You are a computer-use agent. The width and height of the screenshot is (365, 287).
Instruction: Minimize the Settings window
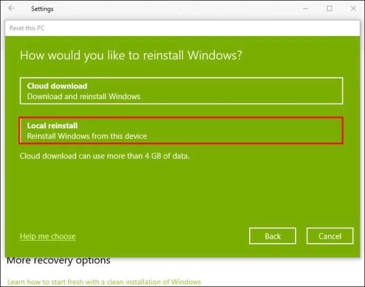tap(305, 8)
